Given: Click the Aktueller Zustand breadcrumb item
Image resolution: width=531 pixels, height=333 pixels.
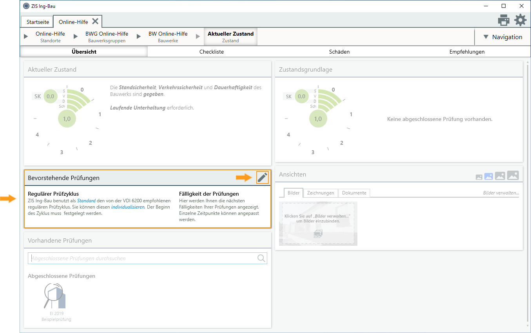Looking at the screenshot, I should [230, 37].
